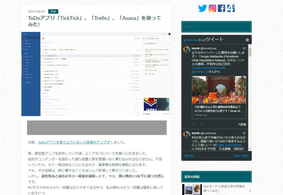This screenshot has width=283, height=195.
Task: Click the change.org card caption text
Action: tap(219, 111)
